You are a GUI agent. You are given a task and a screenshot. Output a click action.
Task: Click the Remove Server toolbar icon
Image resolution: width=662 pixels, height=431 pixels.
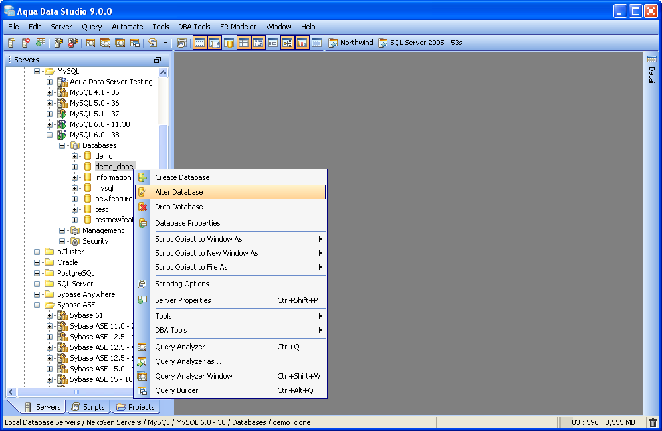click(26, 43)
